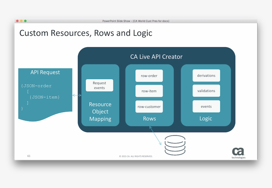This screenshot has width=272, height=188.
Task: Click the Resource Object Mapping label
Action: [100, 112]
